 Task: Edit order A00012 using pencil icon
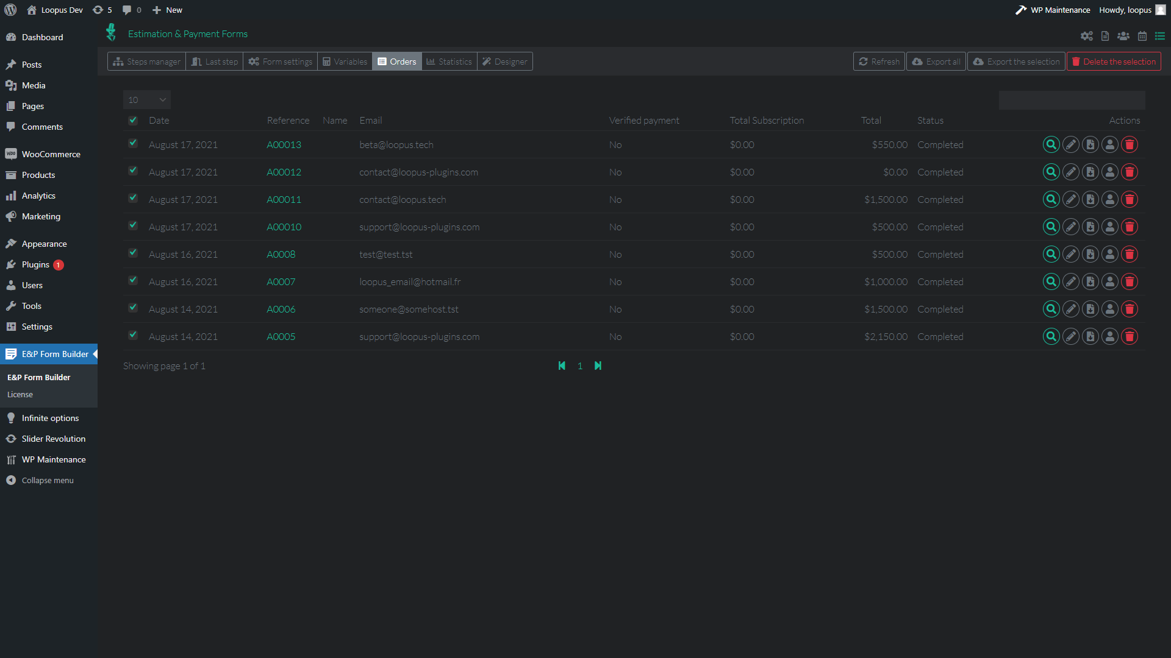(1070, 172)
